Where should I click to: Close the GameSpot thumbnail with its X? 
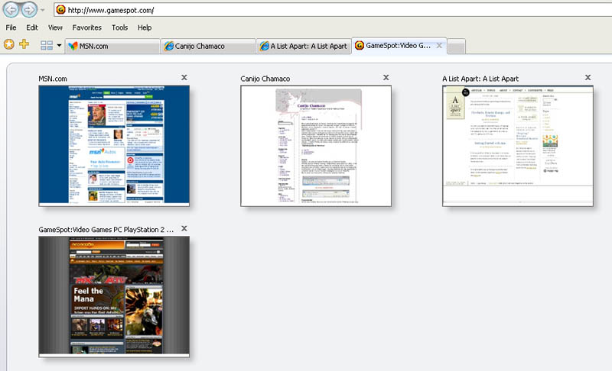(x=184, y=228)
